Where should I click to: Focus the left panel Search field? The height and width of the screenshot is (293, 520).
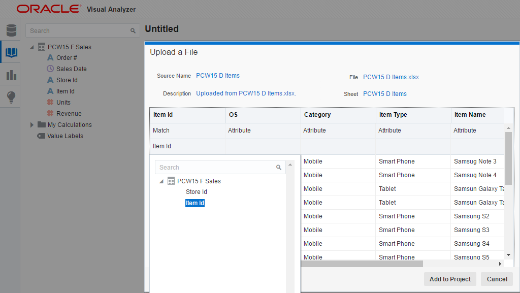[83, 31]
